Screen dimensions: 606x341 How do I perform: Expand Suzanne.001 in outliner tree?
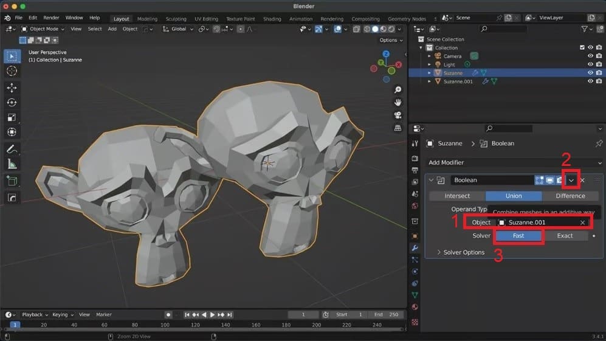pos(429,81)
